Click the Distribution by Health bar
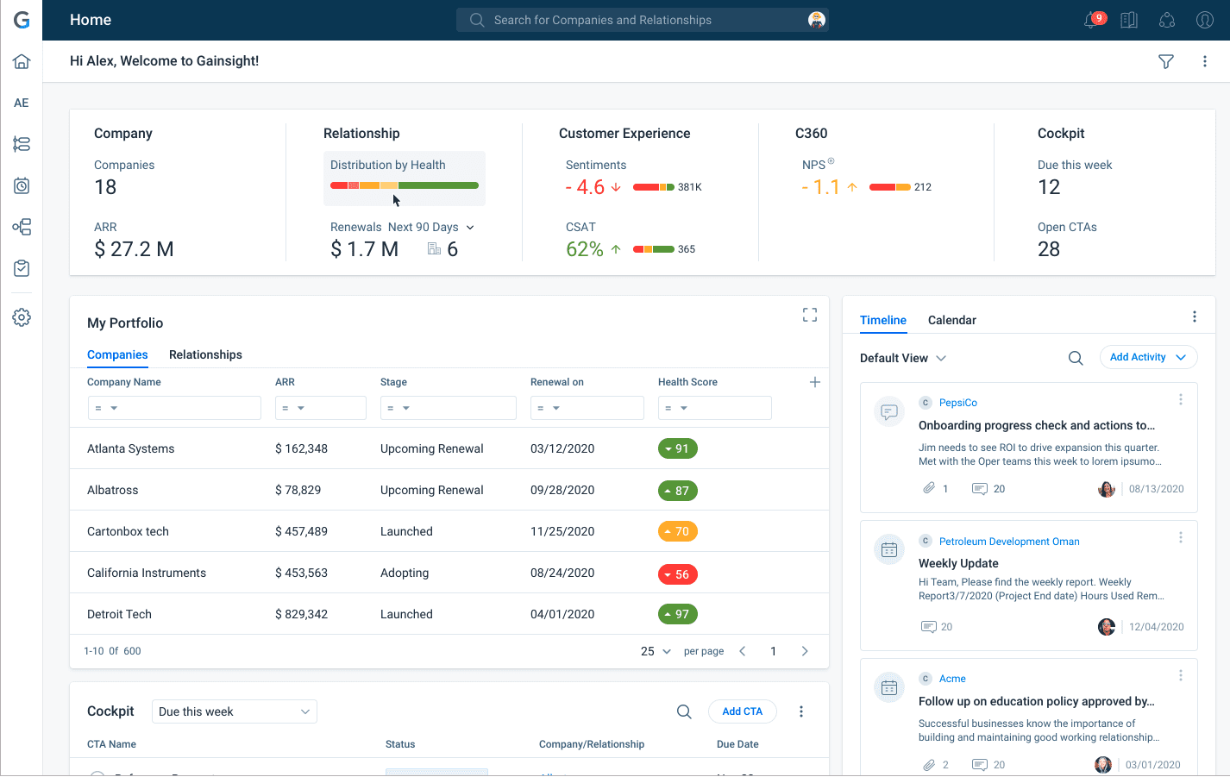Viewport: 1230px width, 777px height. pos(404,185)
